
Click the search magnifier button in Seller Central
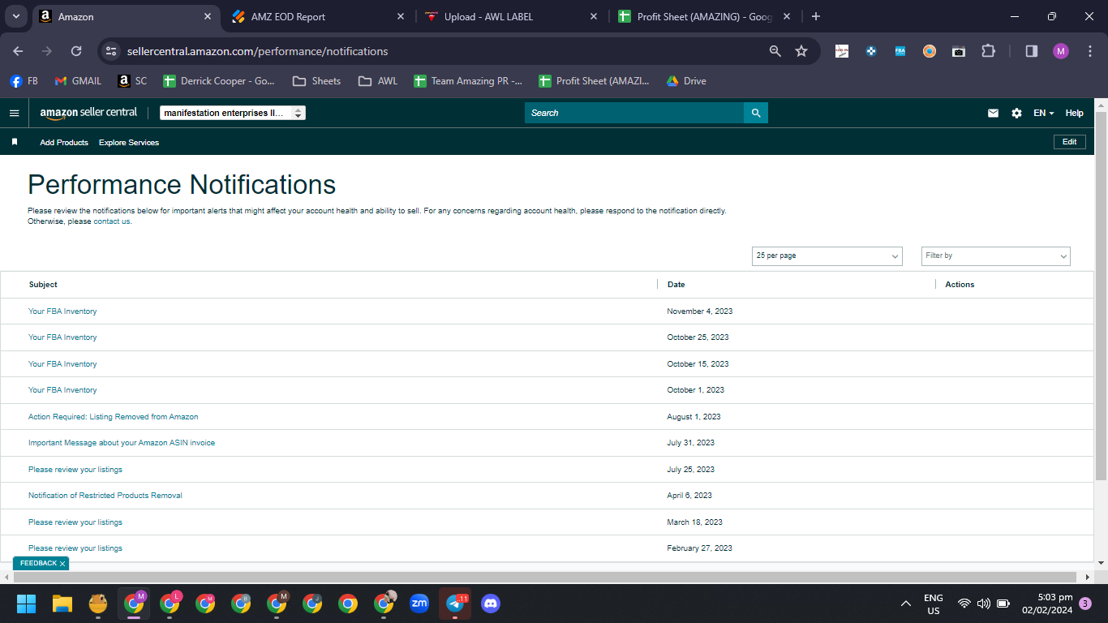[756, 113]
